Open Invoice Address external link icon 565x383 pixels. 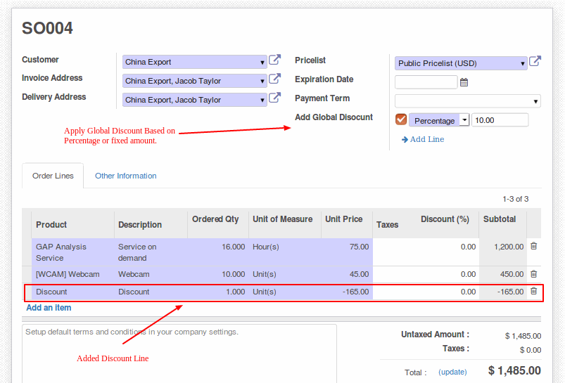tap(274, 79)
